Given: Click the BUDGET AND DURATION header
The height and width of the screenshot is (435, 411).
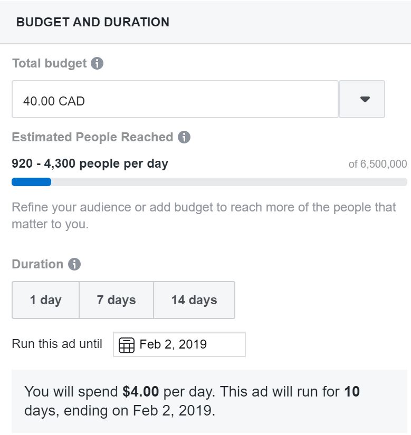Looking at the screenshot, I should pyautogui.click(x=93, y=22).
